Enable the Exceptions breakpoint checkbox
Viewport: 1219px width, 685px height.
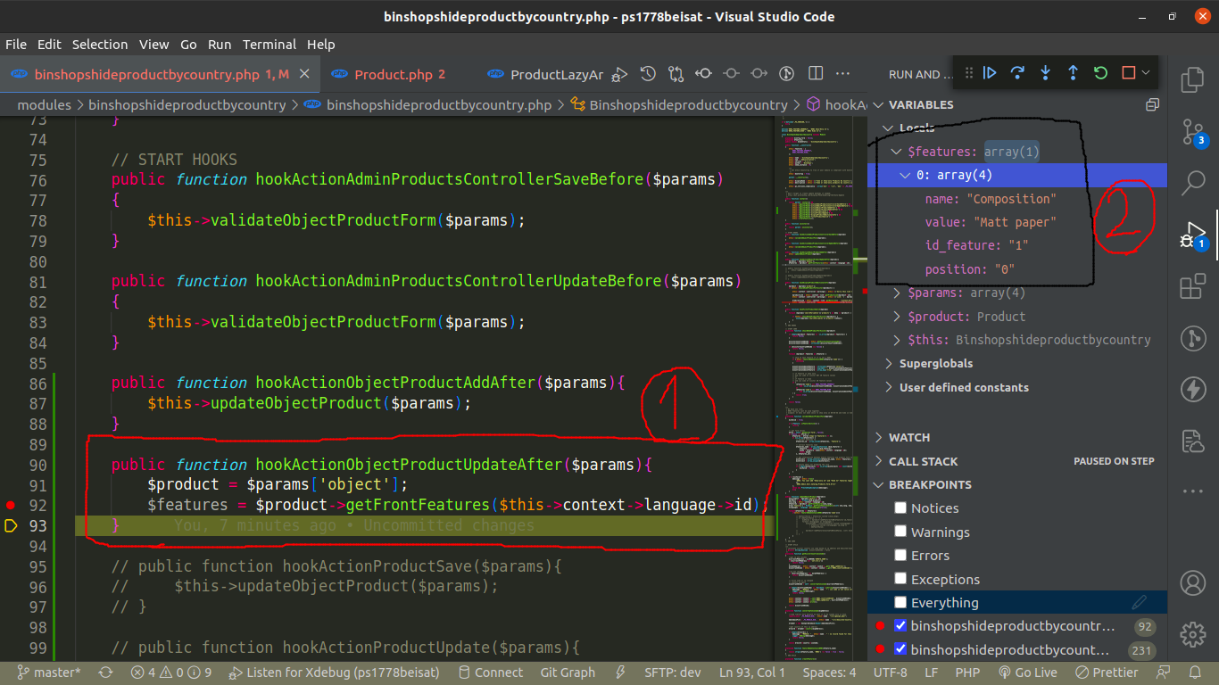coord(900,579)
